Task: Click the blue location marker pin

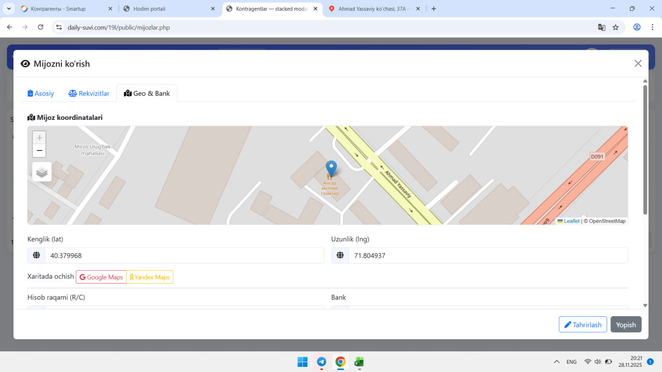Action: [331, 168]
